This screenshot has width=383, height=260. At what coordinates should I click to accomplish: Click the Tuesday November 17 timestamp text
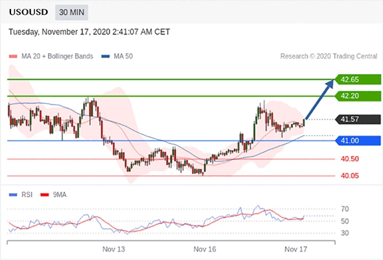89,32
